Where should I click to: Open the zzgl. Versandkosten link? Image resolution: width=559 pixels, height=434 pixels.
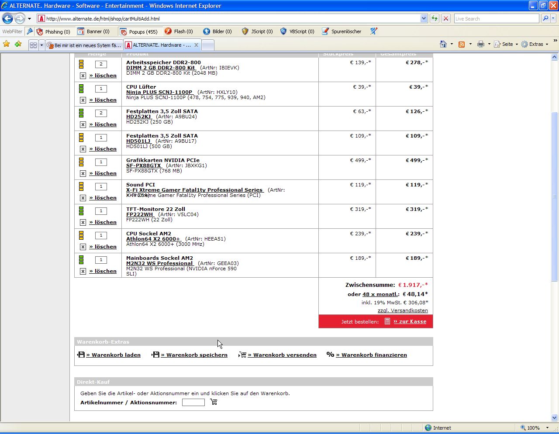pos(403,310)
